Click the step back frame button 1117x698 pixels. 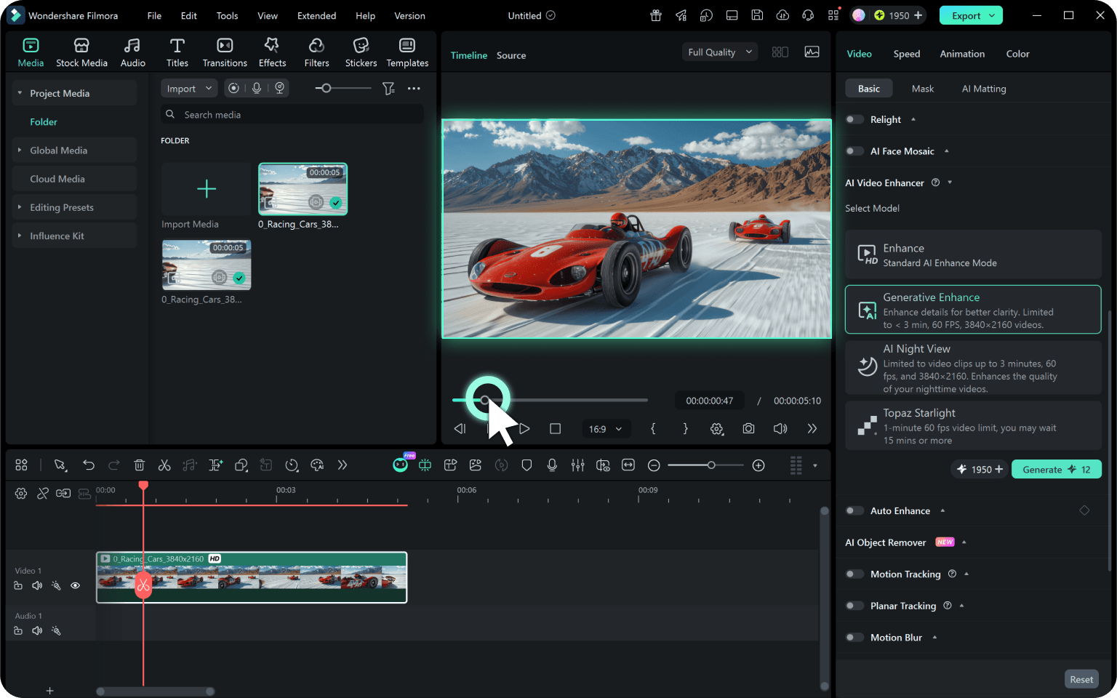[460, 429]
